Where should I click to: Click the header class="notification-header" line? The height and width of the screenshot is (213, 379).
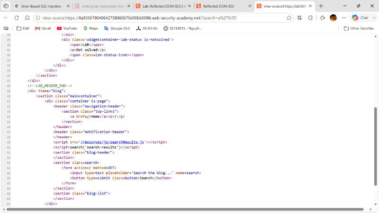(91, 132)
